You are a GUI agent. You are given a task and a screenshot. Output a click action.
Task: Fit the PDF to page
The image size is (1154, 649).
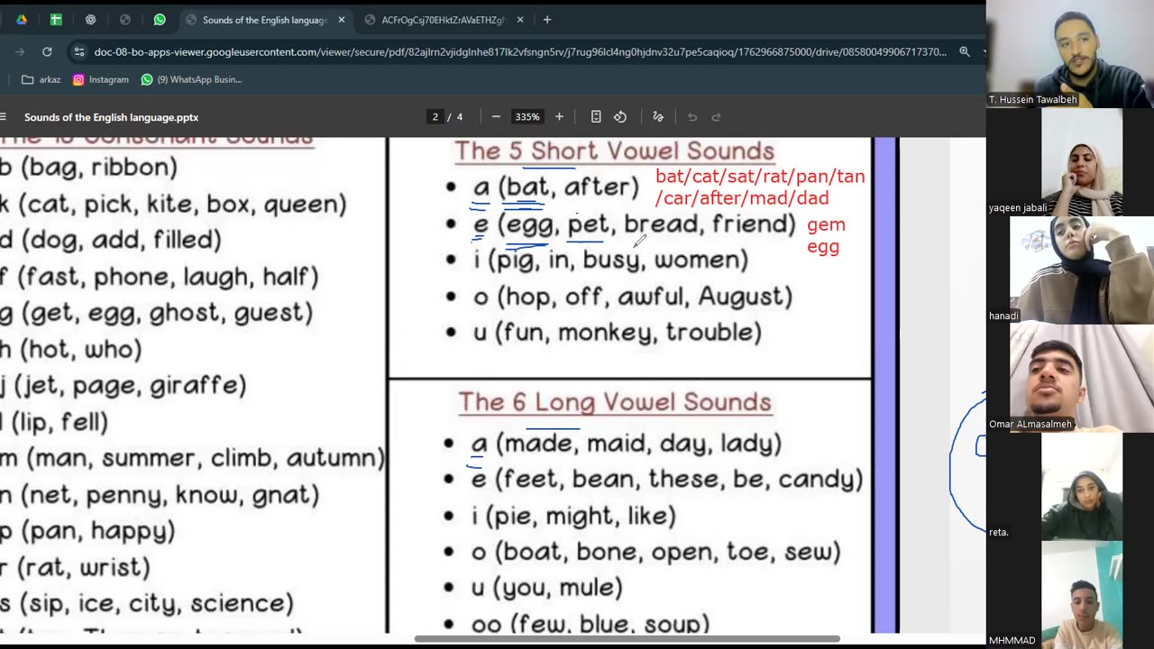(x=596, y=117)
